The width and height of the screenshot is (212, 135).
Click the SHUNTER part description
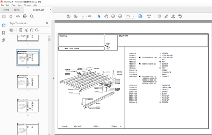[166, 85]
